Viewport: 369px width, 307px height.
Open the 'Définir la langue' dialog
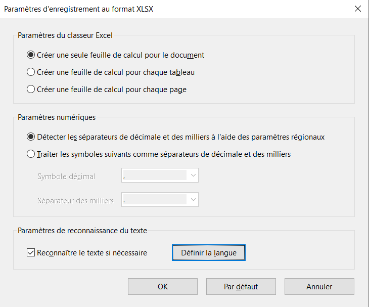tap(208, 252)
